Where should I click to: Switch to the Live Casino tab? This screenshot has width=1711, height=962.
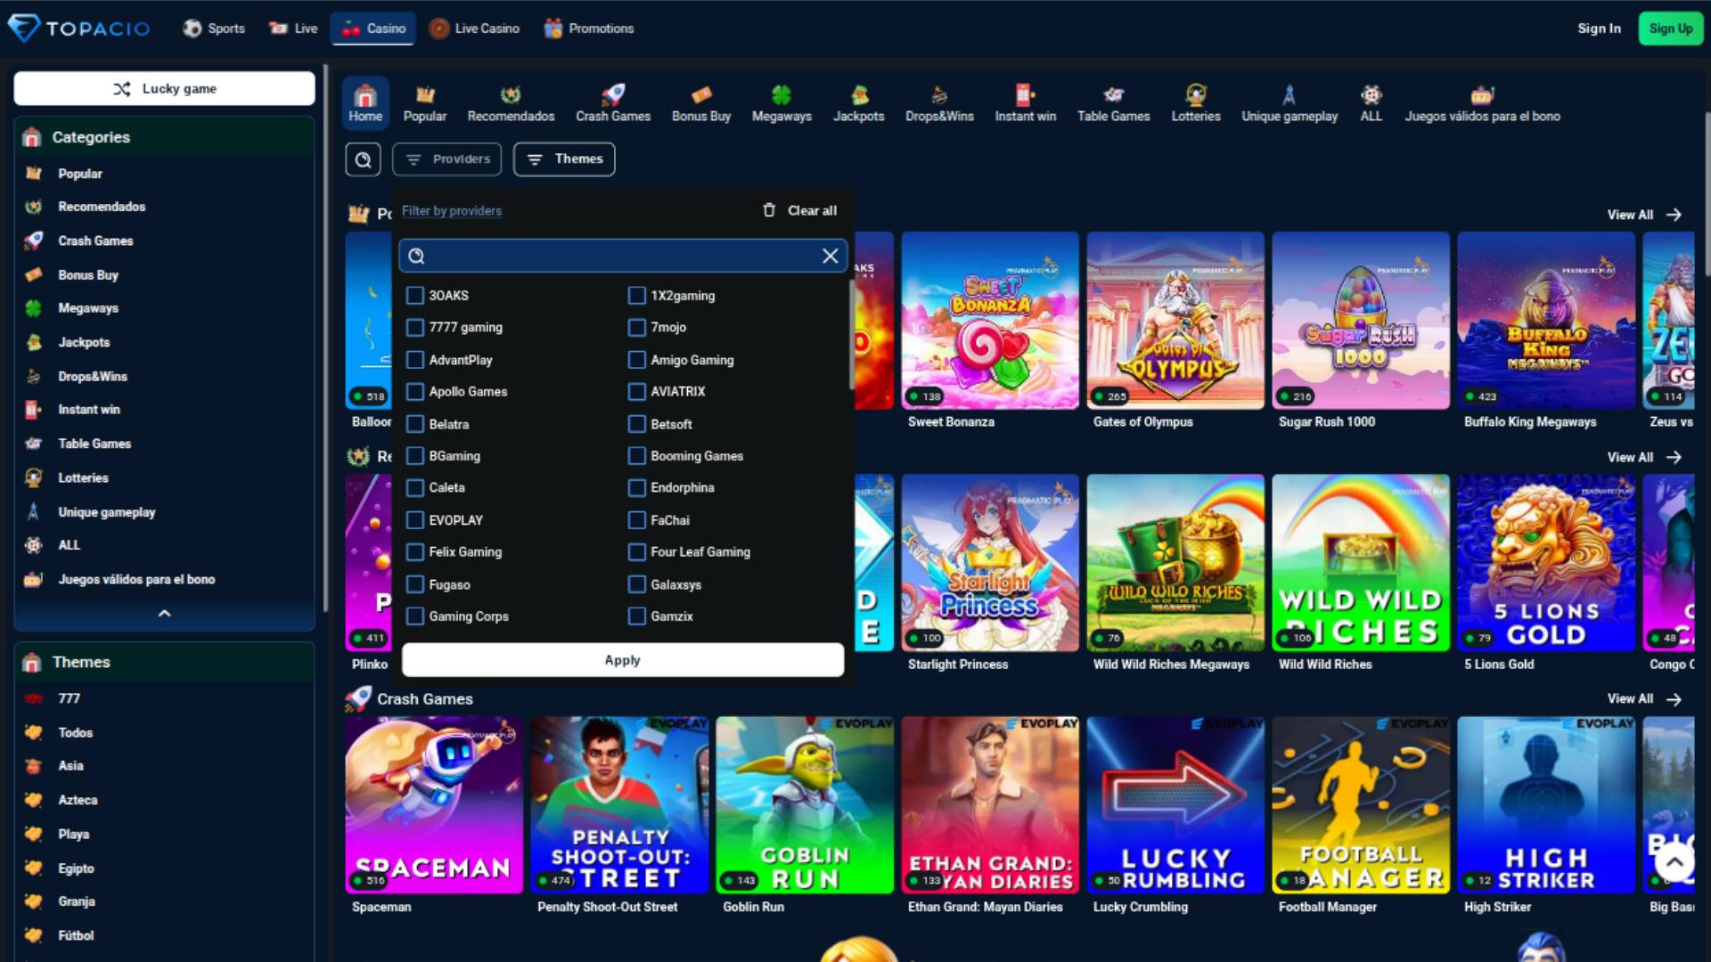click(x=474, y=28)
